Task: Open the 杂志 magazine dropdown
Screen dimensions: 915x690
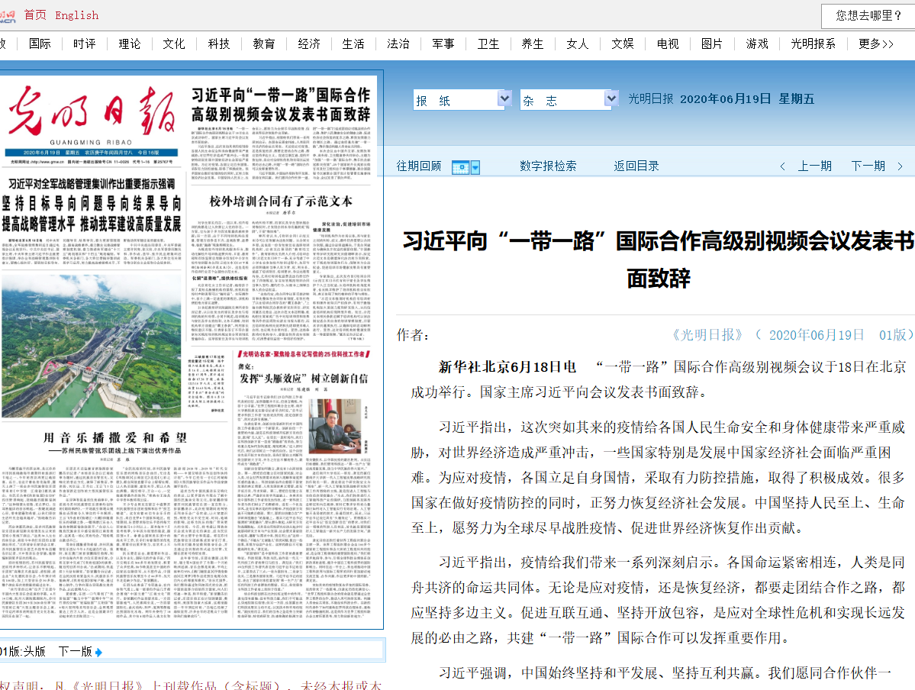Action: (569, 100)
